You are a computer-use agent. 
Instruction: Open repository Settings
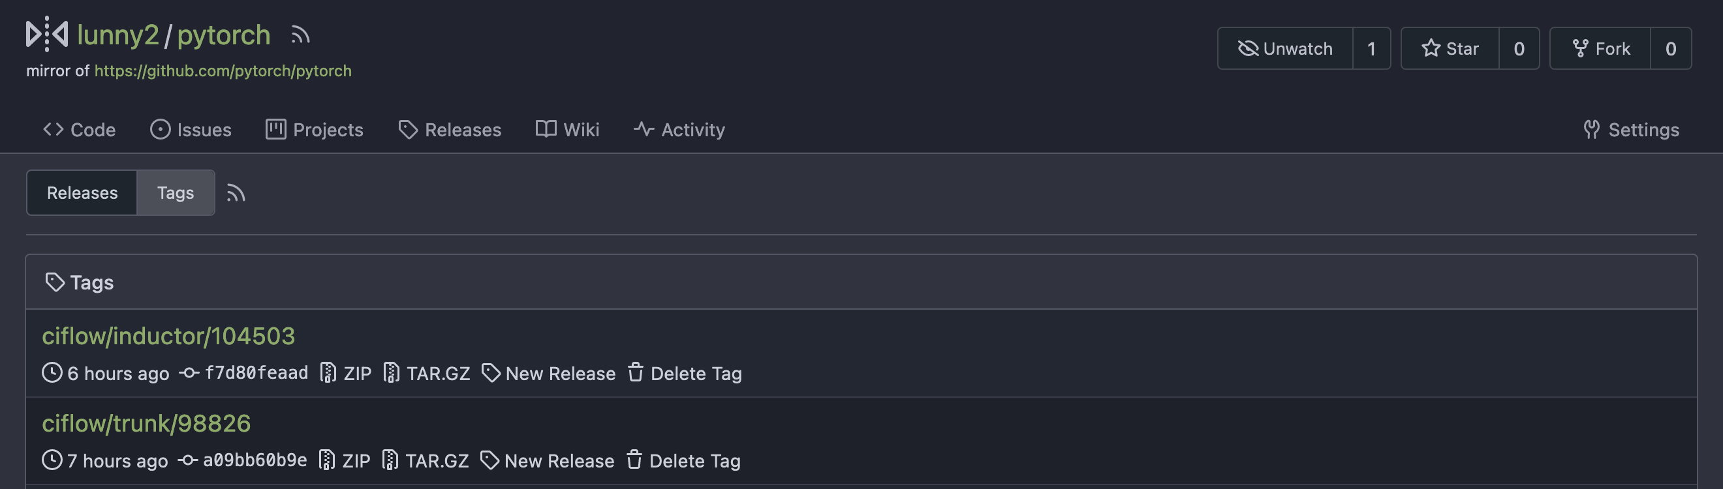coord(1631,129)
